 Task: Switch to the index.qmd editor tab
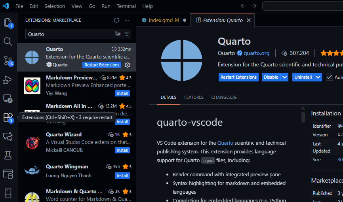point(160,20)
